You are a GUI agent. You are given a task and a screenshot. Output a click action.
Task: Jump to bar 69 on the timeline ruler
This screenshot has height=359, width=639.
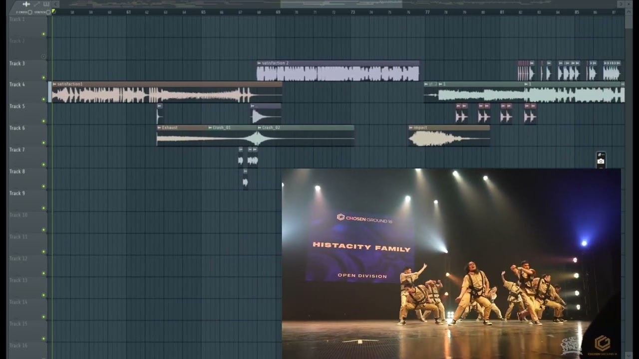pos(278,12)
